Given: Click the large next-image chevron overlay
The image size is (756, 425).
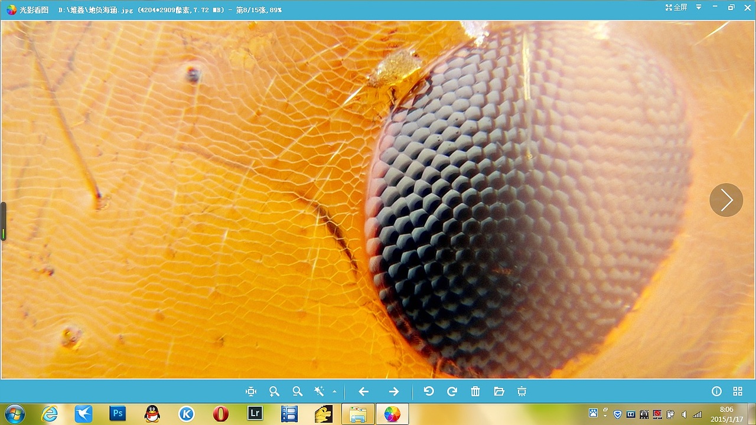Looking at the screenshot, I should tap(726, 200).
